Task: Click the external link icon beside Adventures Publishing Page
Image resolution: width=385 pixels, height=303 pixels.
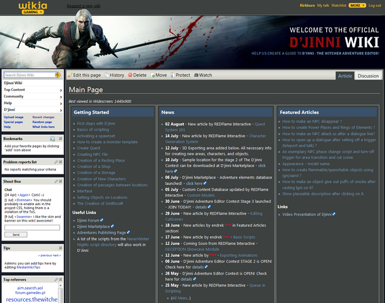Action: 128,232
